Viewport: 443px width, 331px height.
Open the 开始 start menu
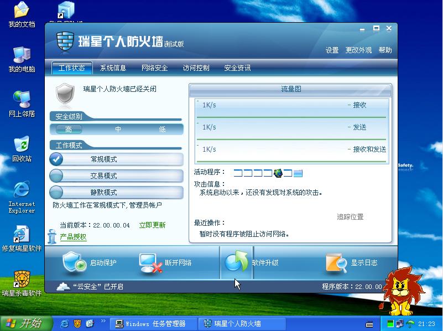pos(26,323)
